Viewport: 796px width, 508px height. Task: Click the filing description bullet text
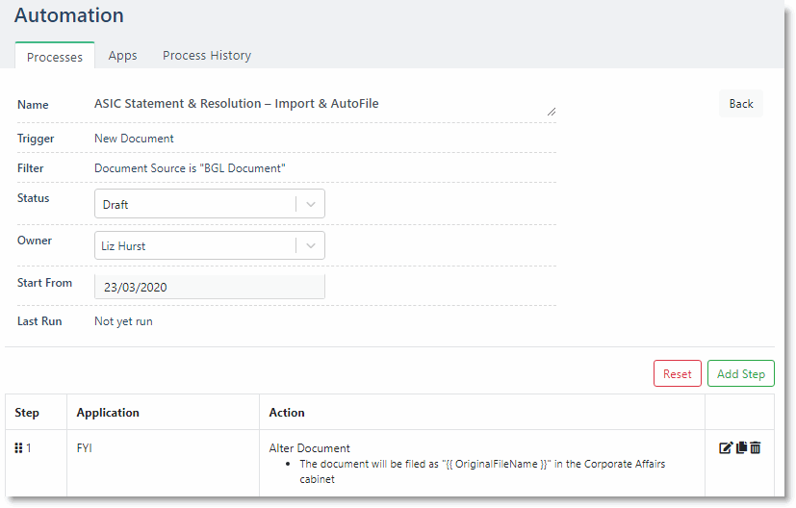pos(482,471)
